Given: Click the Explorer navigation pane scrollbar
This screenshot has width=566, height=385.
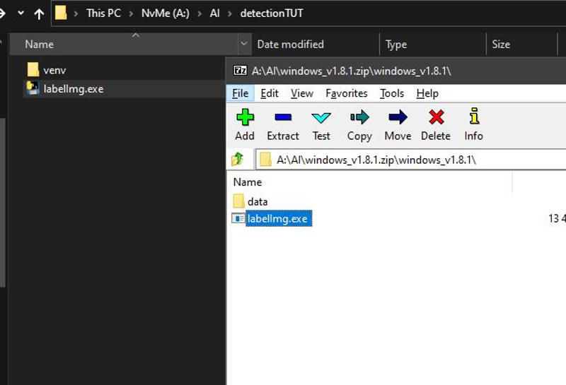Looking at the screenshot, I should [x=3, y=203].
